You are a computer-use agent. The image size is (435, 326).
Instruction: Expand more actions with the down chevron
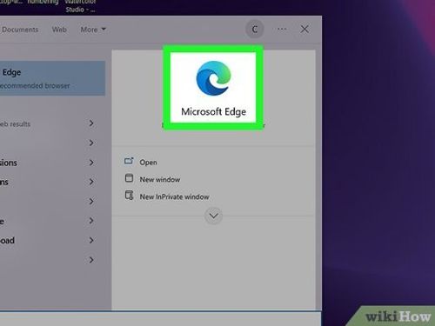coord(214,216)
